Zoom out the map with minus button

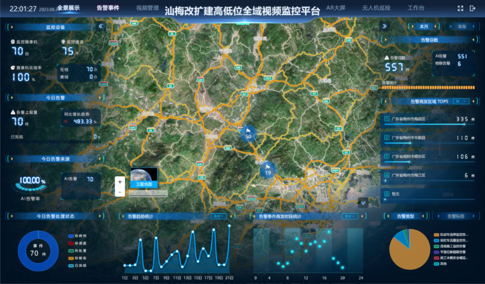click(x=119, y=191)
